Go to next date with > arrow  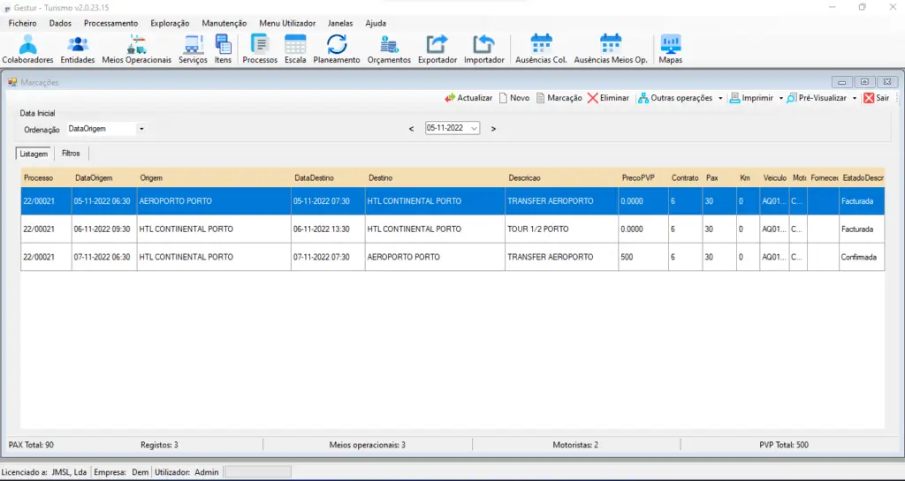(x=493, y=129)
